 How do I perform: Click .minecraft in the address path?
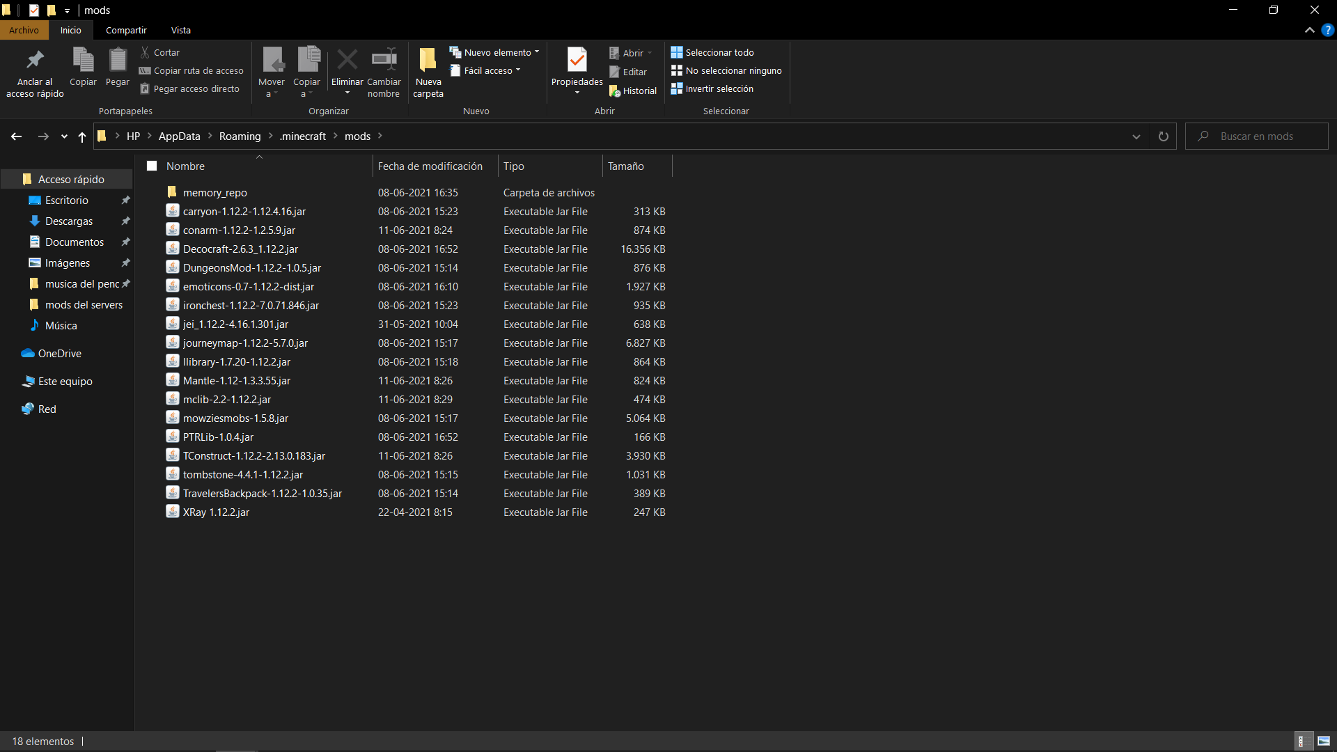pyautogui.click(x=302, y=136)
